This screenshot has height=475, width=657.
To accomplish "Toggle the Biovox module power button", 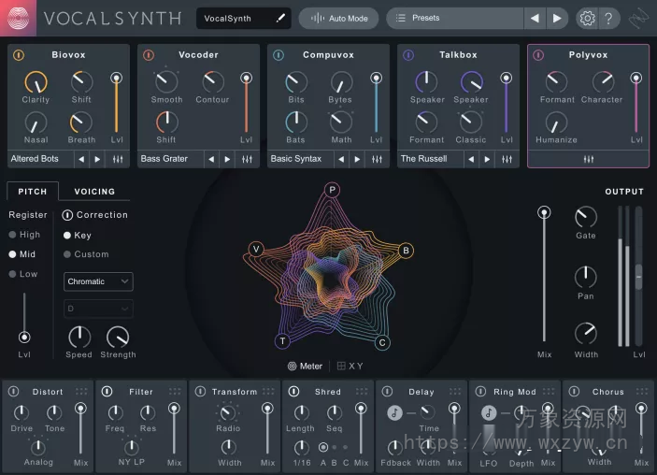I will (19, 55).
